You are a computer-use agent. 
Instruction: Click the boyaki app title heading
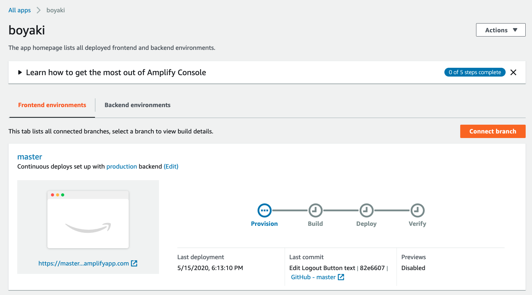[27, 30]
